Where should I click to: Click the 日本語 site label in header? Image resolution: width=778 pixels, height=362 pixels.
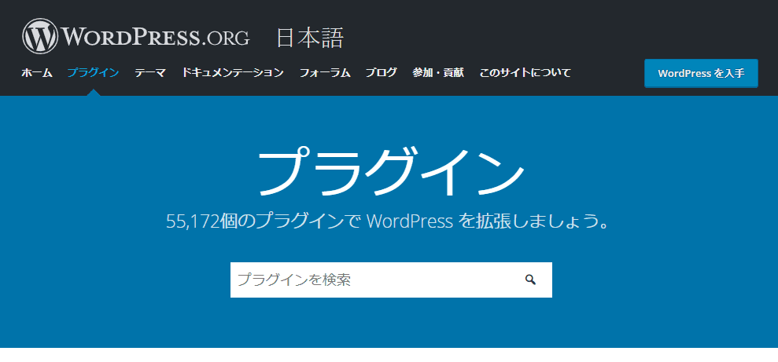click(x=310, y=38)
